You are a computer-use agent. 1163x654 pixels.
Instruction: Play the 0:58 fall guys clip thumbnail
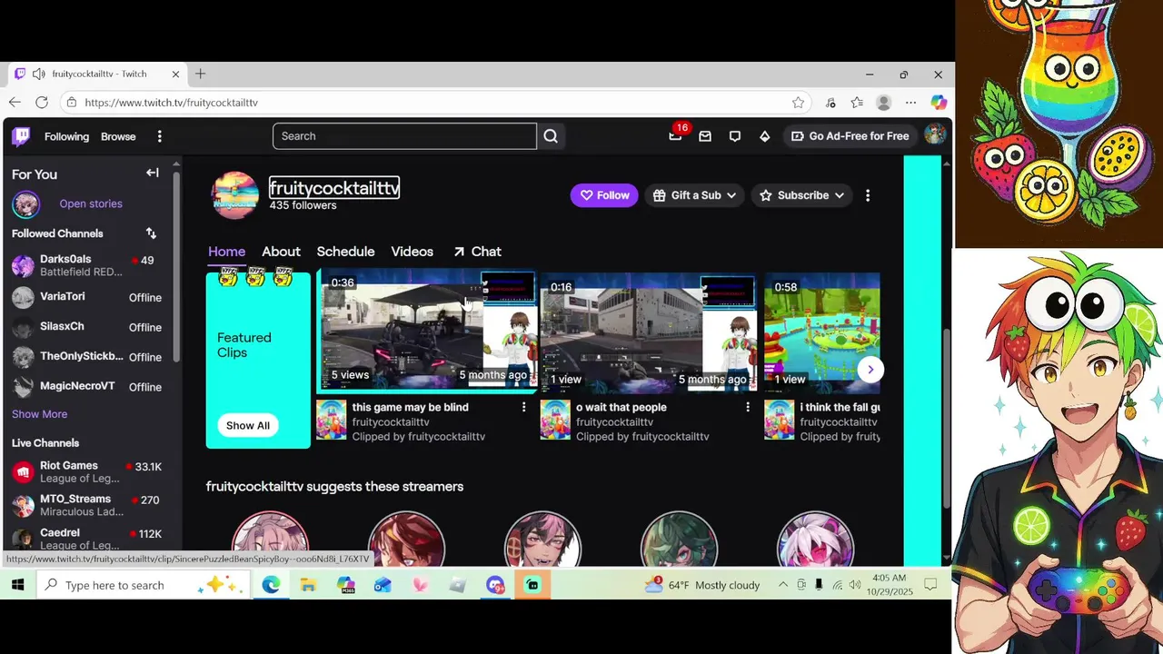[x=821, y=332]
